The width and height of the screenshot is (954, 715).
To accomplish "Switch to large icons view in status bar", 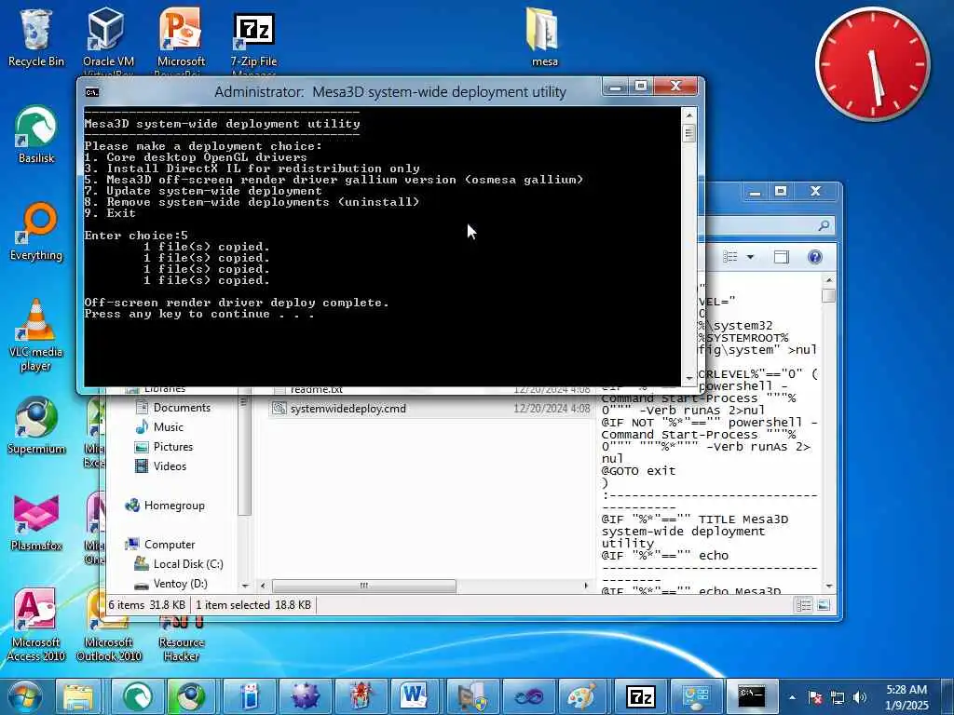I will [x=823, y=605].
